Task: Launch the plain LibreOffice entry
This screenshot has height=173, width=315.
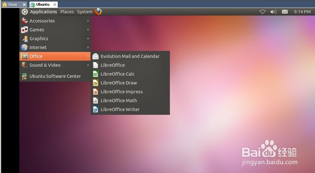Action: [x=130, y=65]
